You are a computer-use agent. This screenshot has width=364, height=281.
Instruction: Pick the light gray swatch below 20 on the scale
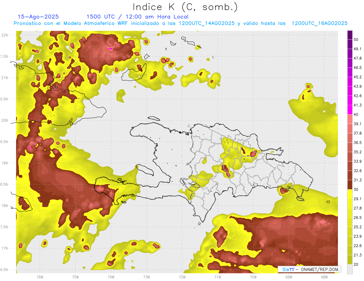[x=350, y=269]
